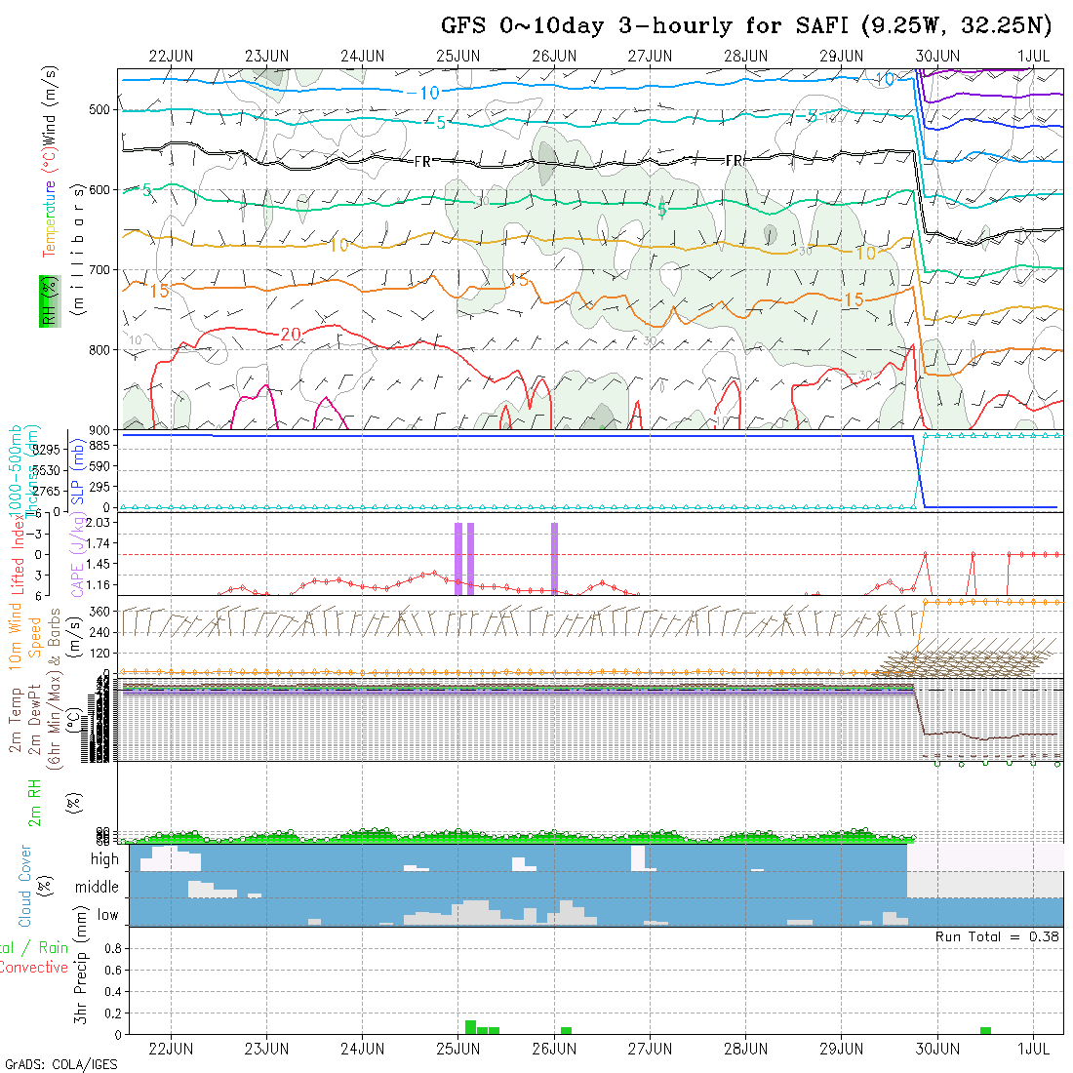Click the 2.03 CAPE axis value

pos(98,523)
